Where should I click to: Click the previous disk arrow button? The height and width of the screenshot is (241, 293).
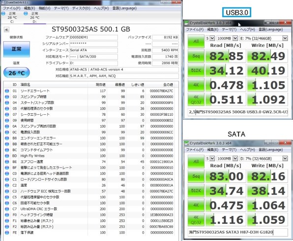[x=6, y=30]
